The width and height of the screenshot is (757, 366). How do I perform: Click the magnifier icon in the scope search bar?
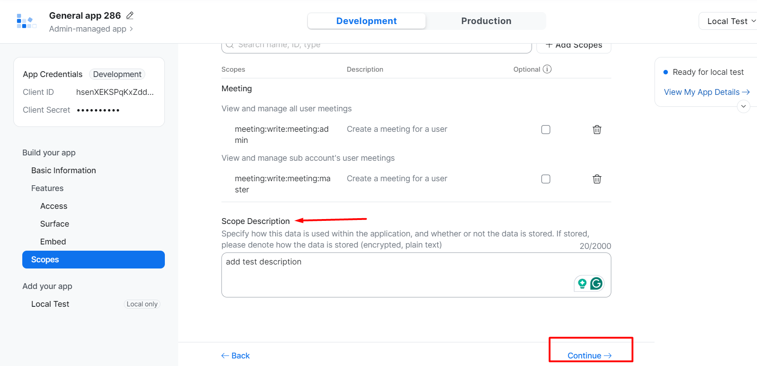(229, 44)
